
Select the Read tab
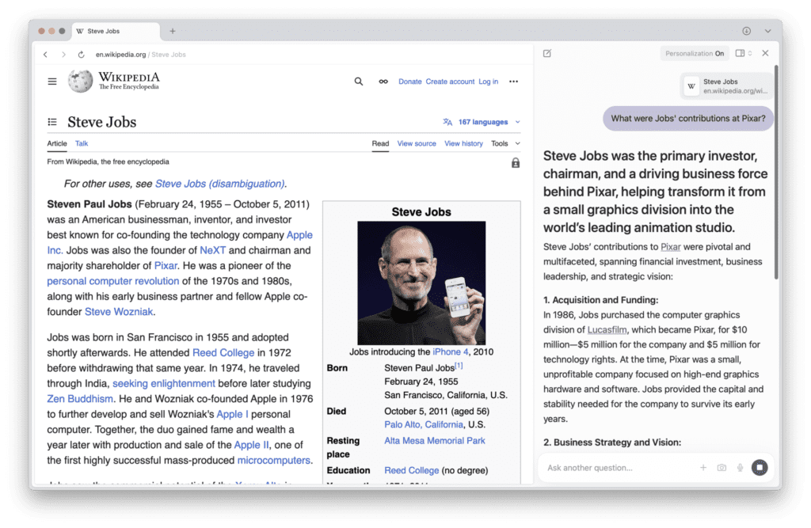380,143
